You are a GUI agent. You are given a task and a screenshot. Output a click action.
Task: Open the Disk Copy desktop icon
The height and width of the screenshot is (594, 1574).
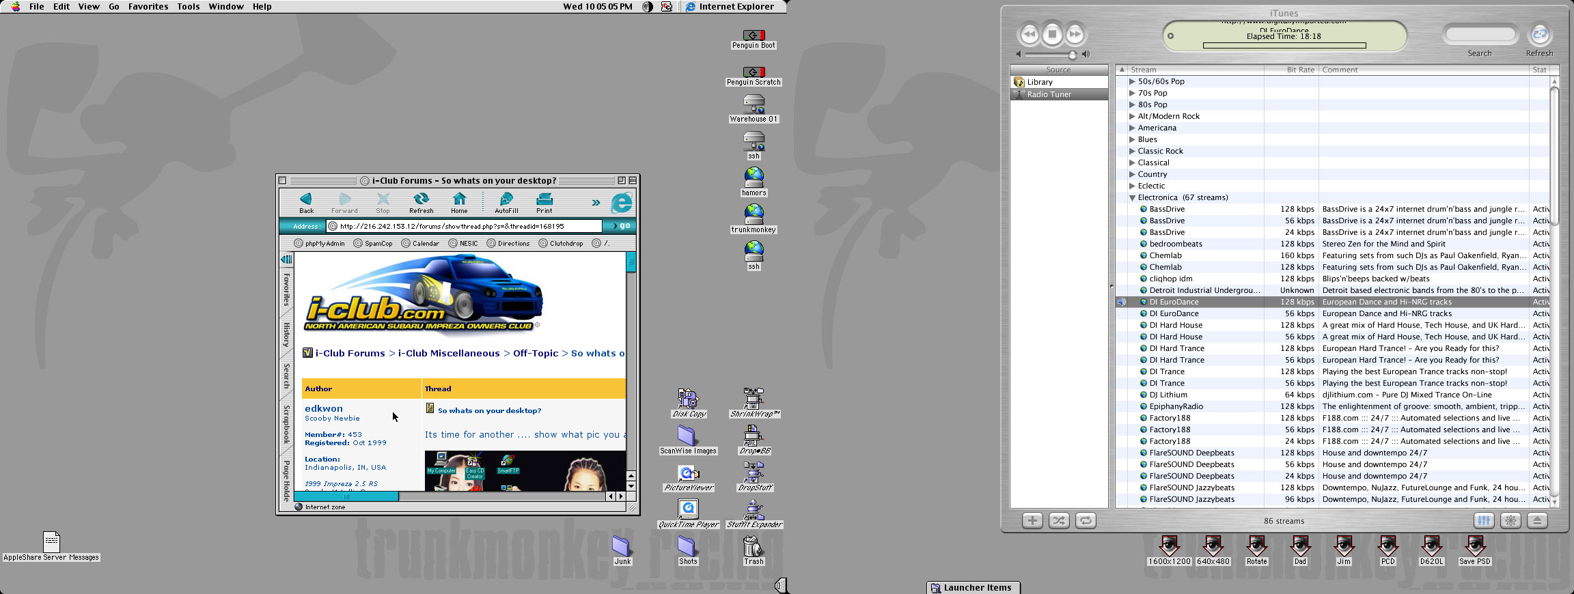click(689, 404)
